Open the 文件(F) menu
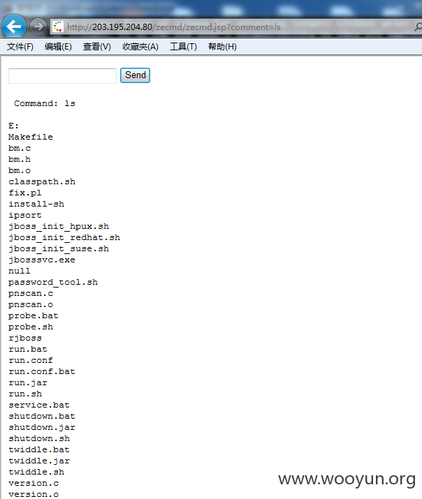Viewport: 422px width, 499px height. (20, 47)
